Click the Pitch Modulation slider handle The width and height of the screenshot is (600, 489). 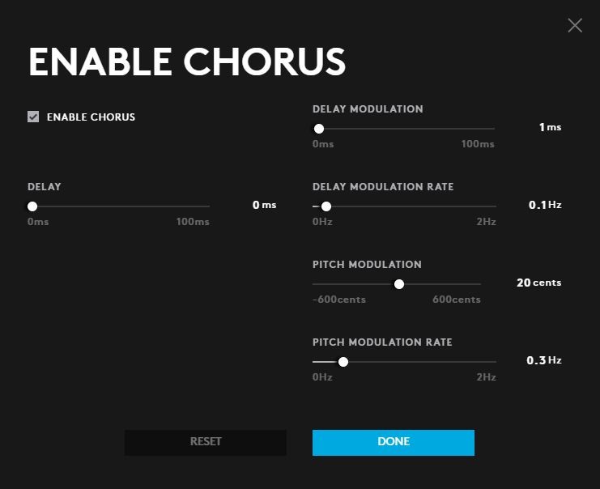coord(399,284)
